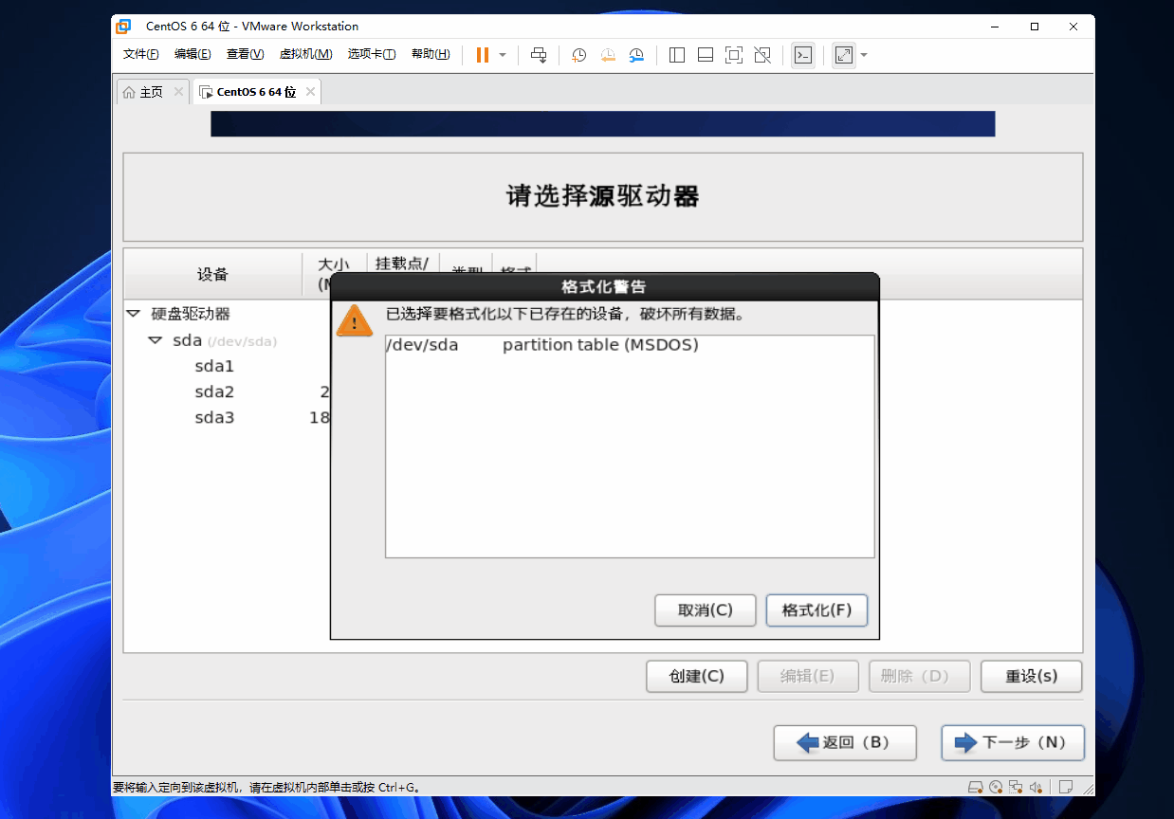Select the sda3 partition row
This screenshot has height=819, width=1174.
[214, 417]
